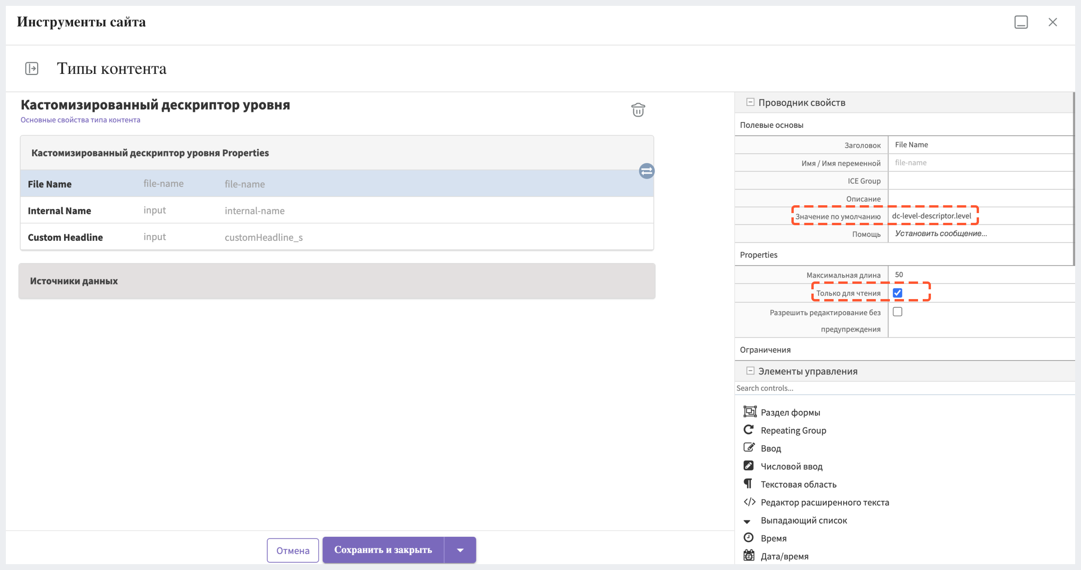
Task: Minimize the Инструменты сайта dialog
Action: [x=1020, y=22]
